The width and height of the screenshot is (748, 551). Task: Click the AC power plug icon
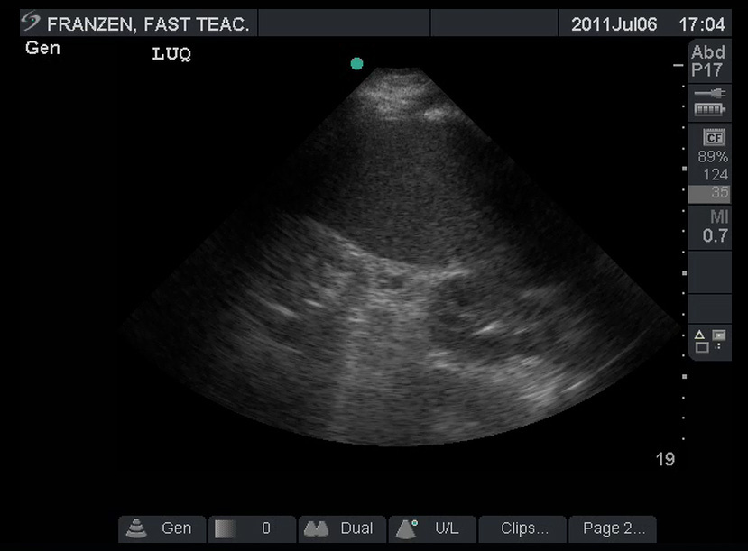coord(708,93)
